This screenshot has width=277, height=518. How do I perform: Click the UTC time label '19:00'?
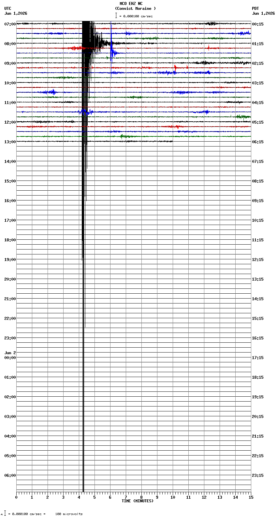[10, 260]
